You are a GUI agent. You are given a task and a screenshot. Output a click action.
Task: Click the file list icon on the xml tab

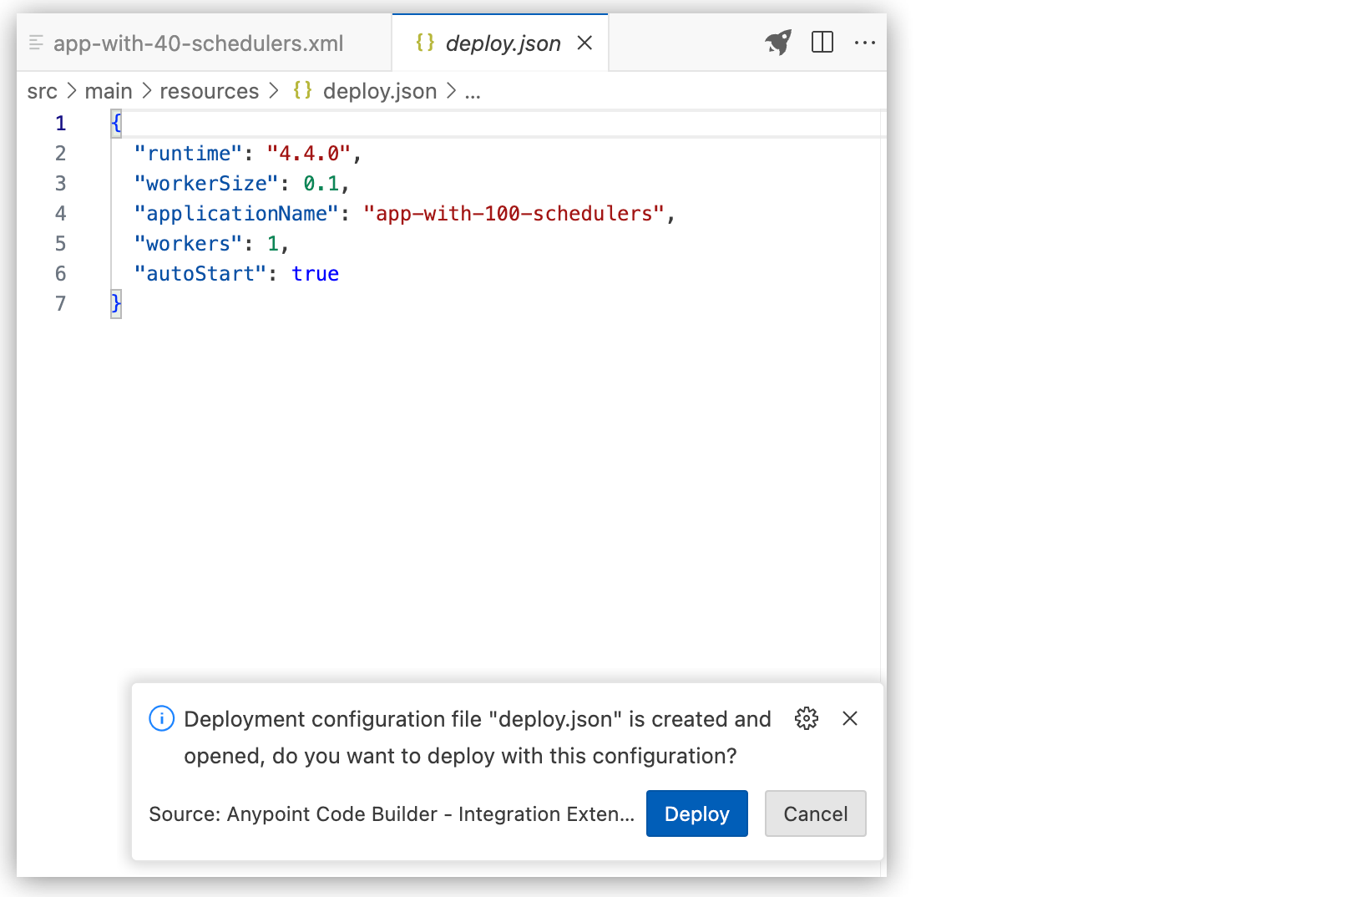(x=35, y=42)
